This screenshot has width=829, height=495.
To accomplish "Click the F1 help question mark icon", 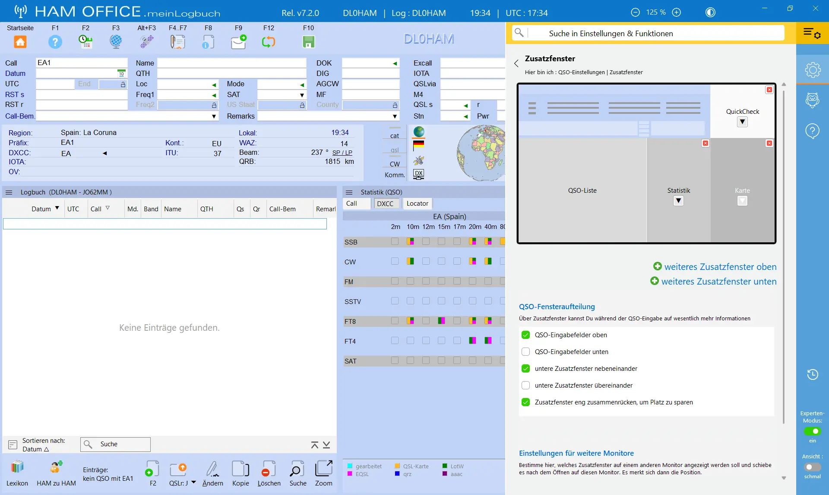I will pyautogui.click(x=55, y=42).
